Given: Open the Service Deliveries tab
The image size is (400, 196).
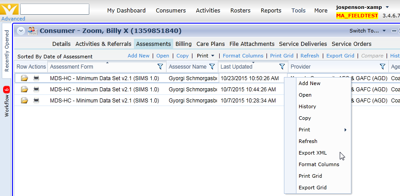Looking at the screenshot, I should (x=303, y=44).
